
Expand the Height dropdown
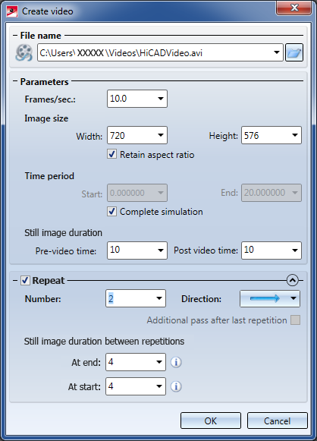point(295,135)
